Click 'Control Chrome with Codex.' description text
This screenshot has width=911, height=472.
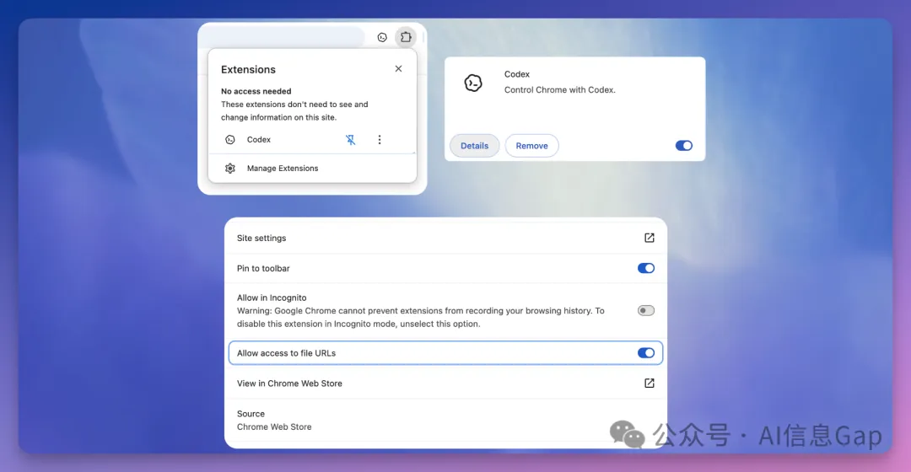point(559,90)
